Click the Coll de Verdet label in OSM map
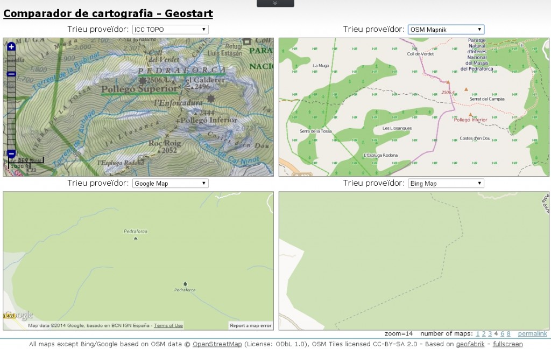Image resolution: width=551 pixels, height=349 pixels. pos(420,54)
